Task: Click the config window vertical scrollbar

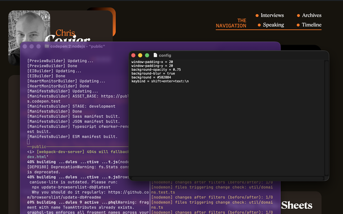Action: pyautogui.click(x=327, y=118)
